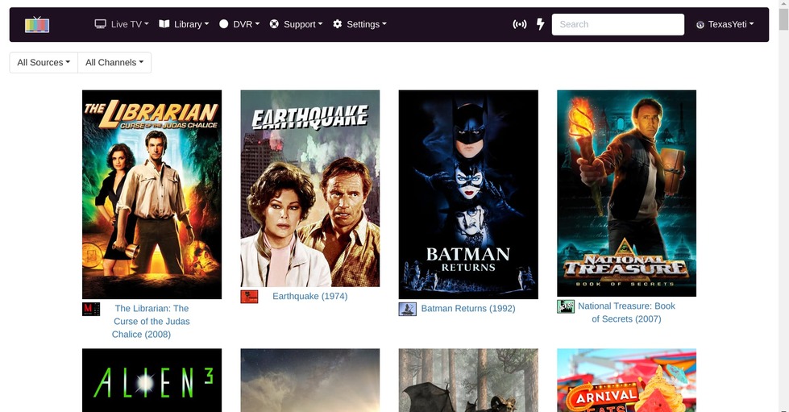Expand the All Sources filter

(x=44, y=62)
